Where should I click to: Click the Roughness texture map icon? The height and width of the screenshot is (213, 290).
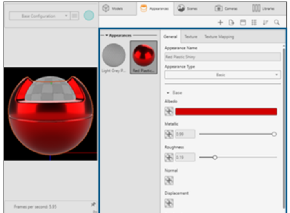click(169, 157)
